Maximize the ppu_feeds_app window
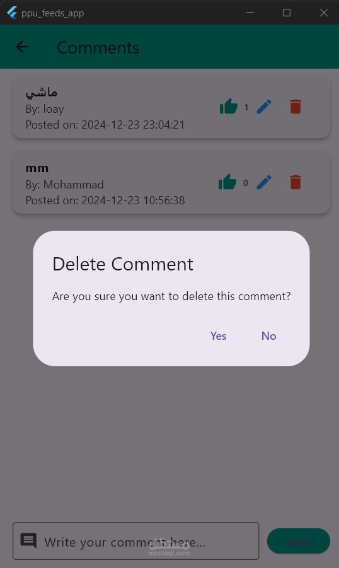Image resolution: width=339 pixels, height=568 pixels. point(287,13)
